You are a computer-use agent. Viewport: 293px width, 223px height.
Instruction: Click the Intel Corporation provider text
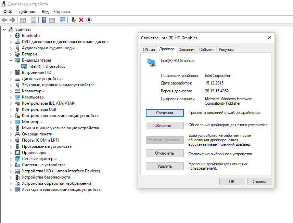[218, 76]
